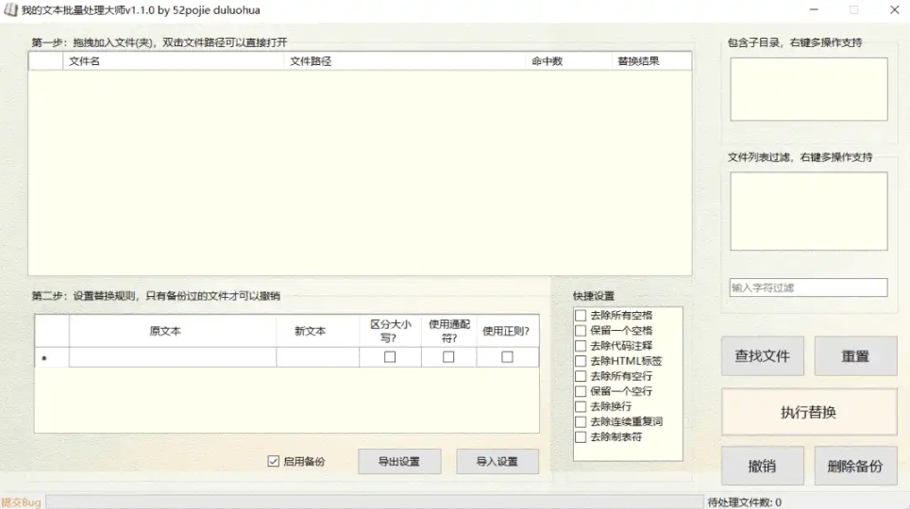Click the 查找文件 button
This screenshot has height=509, width=910.
(763, 355)
